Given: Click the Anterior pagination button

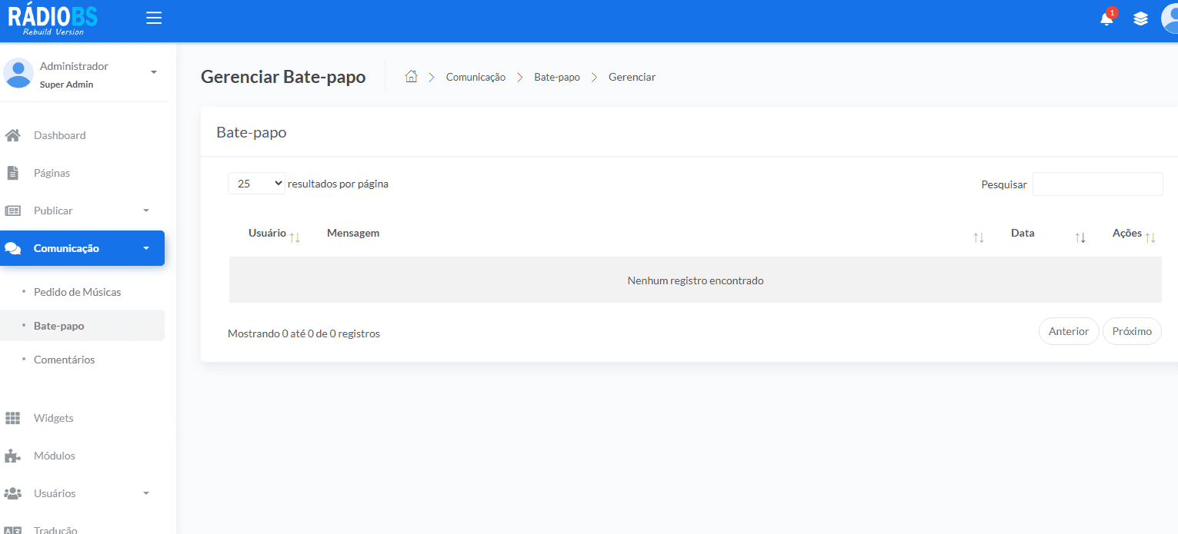Looking at the screenshot, I should coord(1069,331).
